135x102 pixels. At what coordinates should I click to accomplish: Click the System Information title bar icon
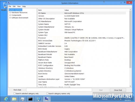(9, 3)
